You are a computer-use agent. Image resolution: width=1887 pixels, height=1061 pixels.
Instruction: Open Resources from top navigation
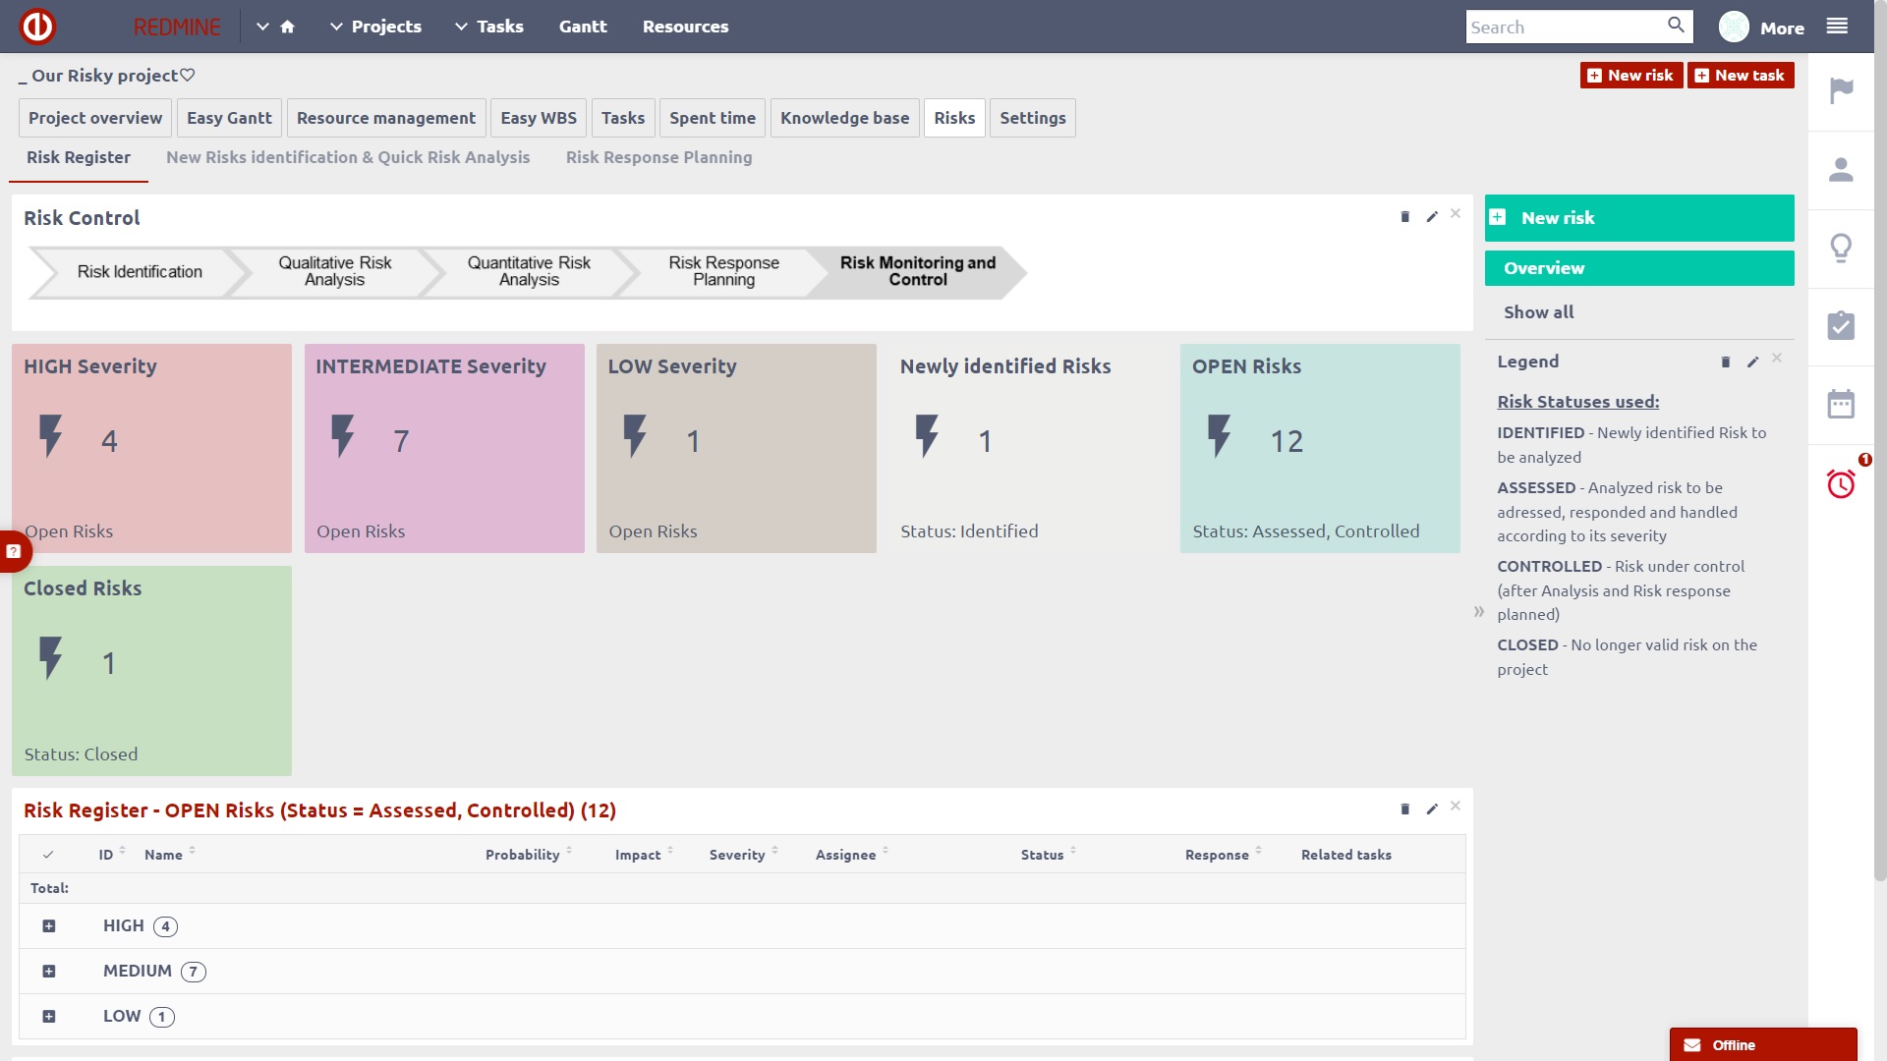click(x=686, y=27)
